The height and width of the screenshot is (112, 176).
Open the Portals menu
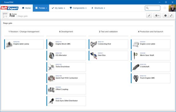click(x=41, y=8)
